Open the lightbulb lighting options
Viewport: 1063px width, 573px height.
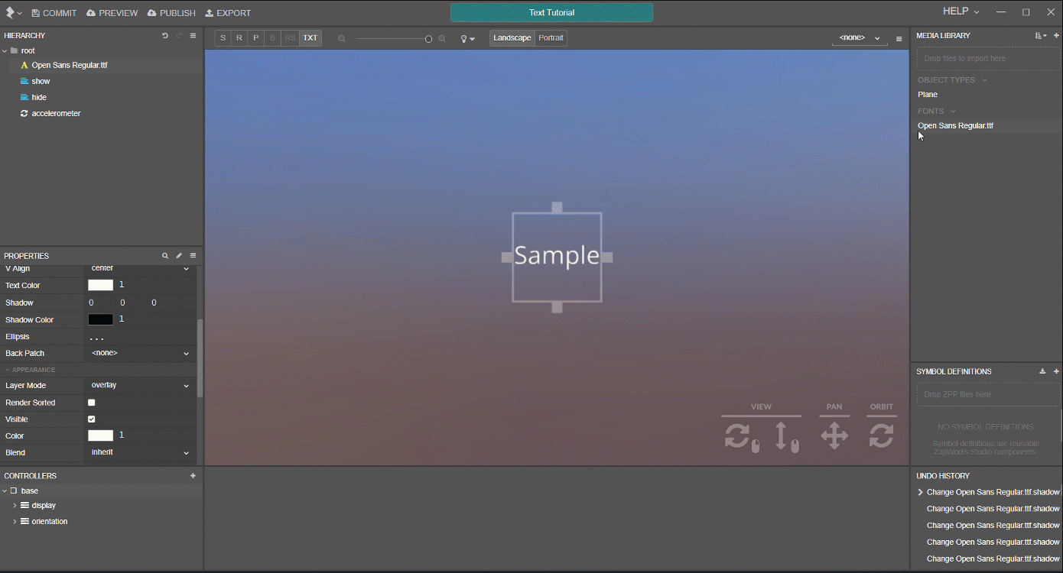point(466,39)
